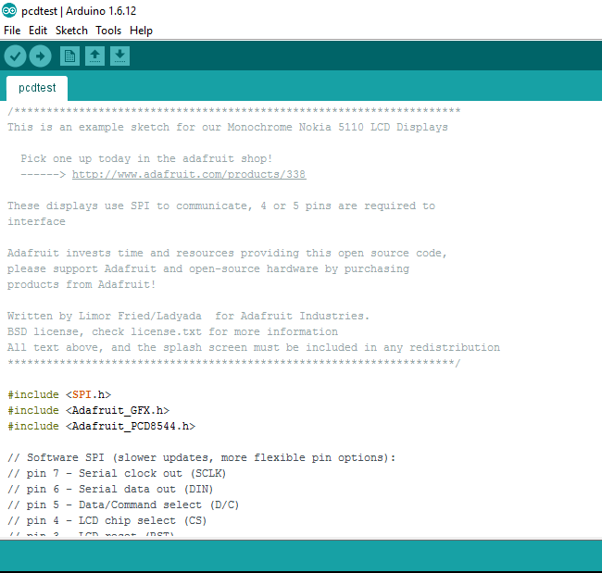The height and width of the screenshot is (573, 602).
Task: Open the Edit menu
Action: point(38,31)
